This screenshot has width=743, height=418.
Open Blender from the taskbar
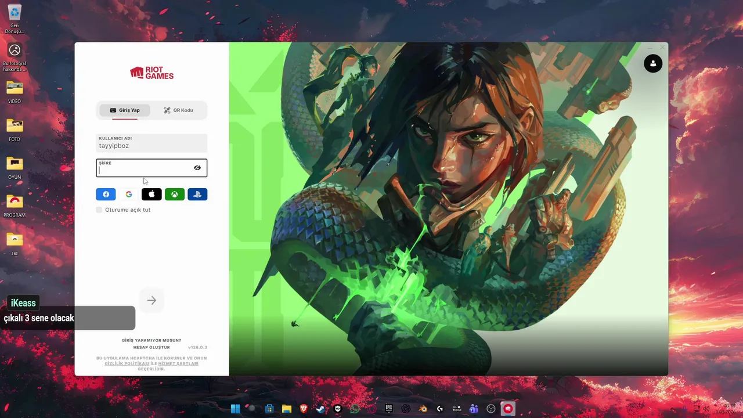[423, 409]
